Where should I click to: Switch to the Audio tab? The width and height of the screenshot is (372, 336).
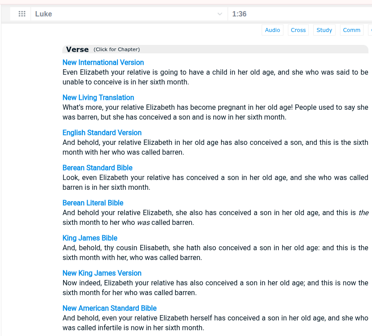(272, 30)
